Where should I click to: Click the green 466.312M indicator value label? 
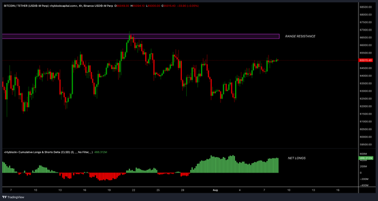coord(366,158)
